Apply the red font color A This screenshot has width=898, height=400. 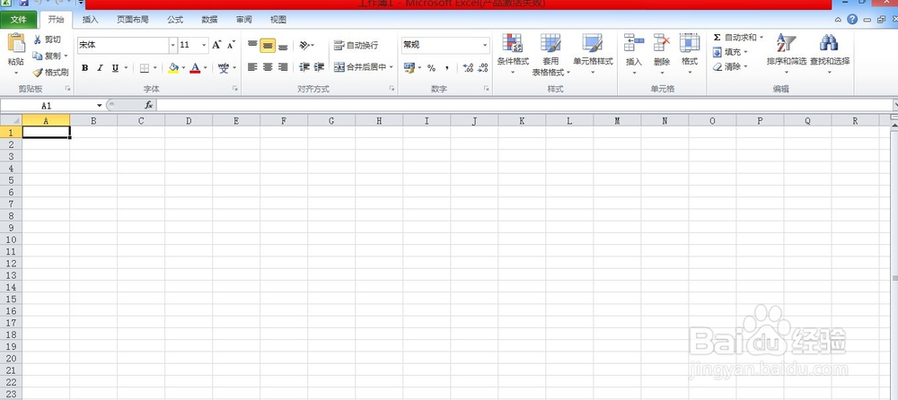(195, 67)
